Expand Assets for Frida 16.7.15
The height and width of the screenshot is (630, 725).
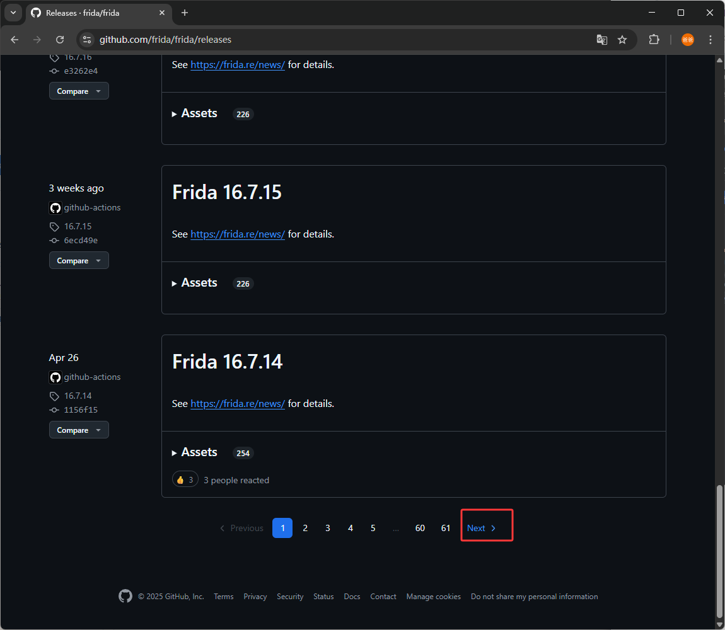[x=212, y=283]
